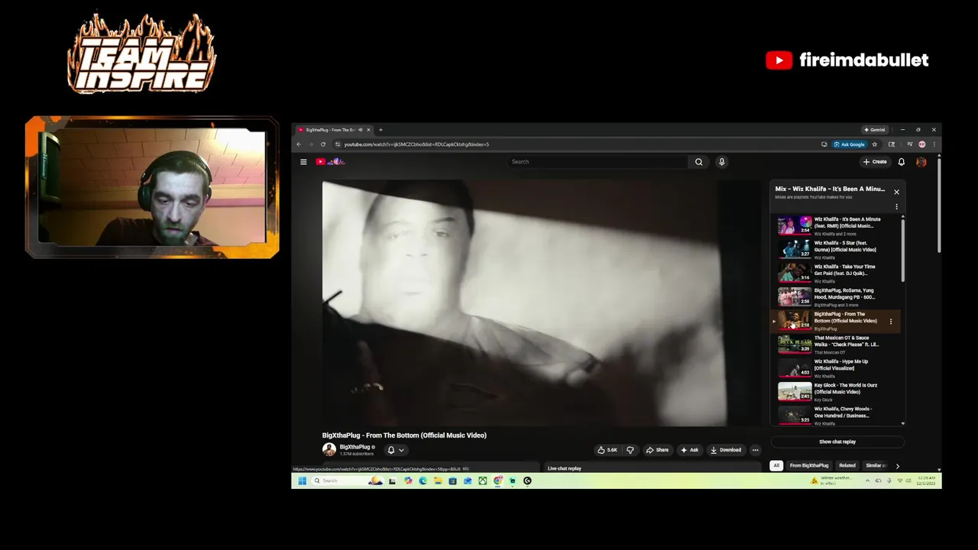Open File Explorer from taskbar
Image resolution: width=978 pixels, height=550 pixels.
coord(438,480)
